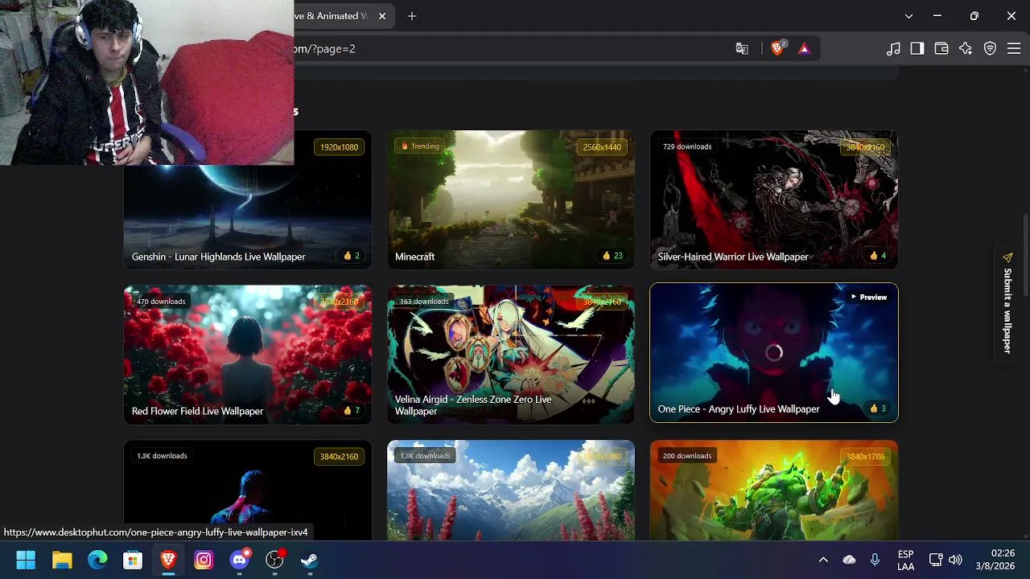Screen dimensions: 1030x579
Task: Click the Genshin - Lunar Highlands Live Wallpaper title
Action: [x=218, y=257]
